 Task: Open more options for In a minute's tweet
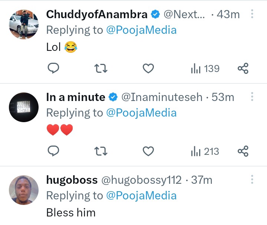(x=252, y=97)
